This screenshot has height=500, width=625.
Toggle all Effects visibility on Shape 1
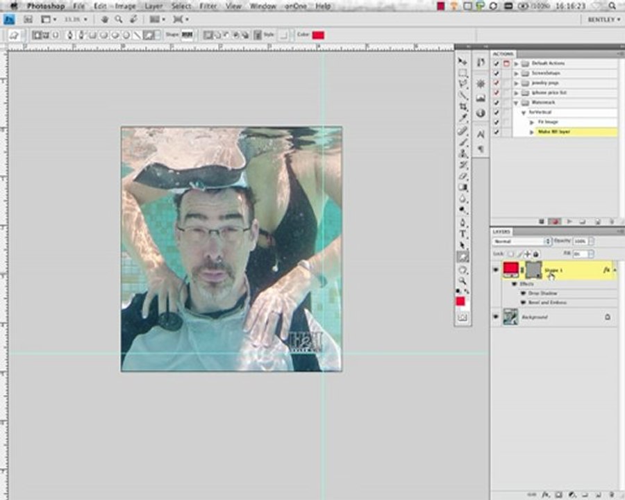515,284
